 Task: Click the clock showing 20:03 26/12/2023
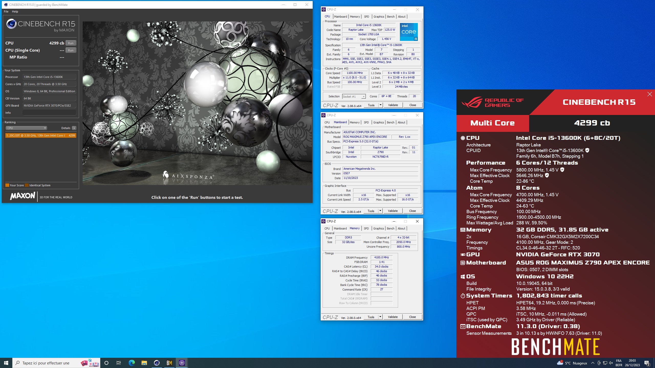coord(632,363)
